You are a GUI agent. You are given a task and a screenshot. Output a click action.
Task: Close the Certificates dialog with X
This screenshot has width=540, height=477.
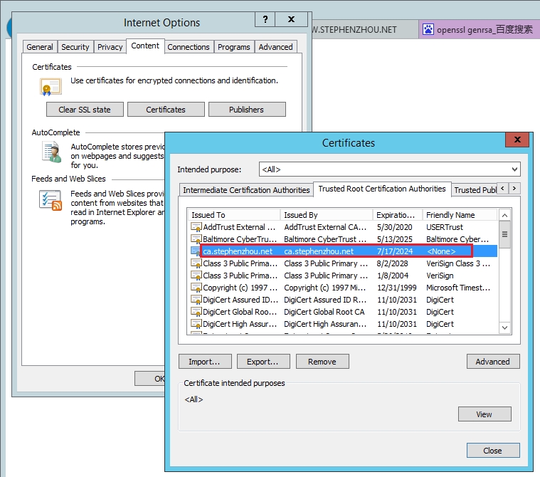517,140
